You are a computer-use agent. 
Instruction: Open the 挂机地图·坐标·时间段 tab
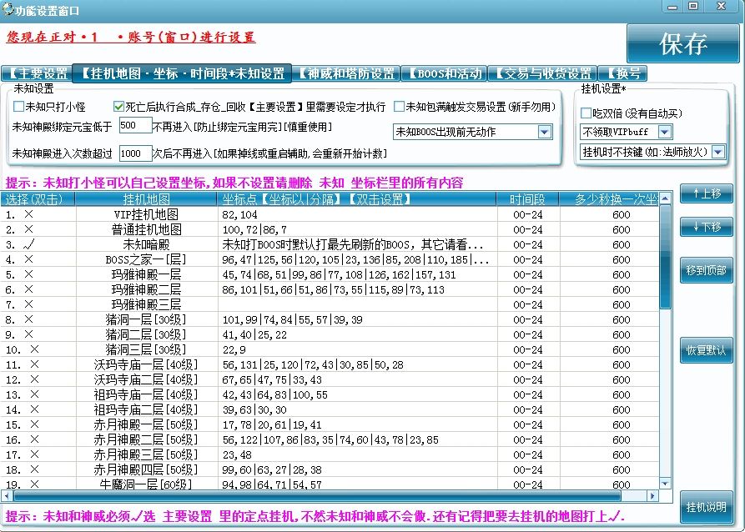point(182,73)
